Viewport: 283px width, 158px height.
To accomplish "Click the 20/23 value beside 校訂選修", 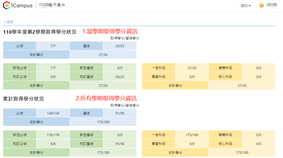I will [120, 77].
